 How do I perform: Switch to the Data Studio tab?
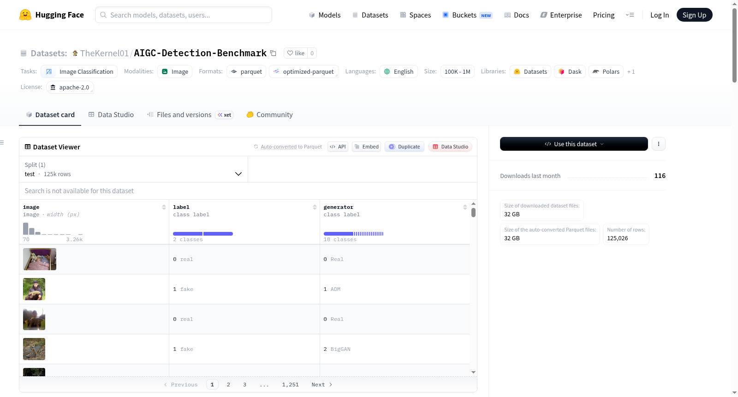point(111,115)
